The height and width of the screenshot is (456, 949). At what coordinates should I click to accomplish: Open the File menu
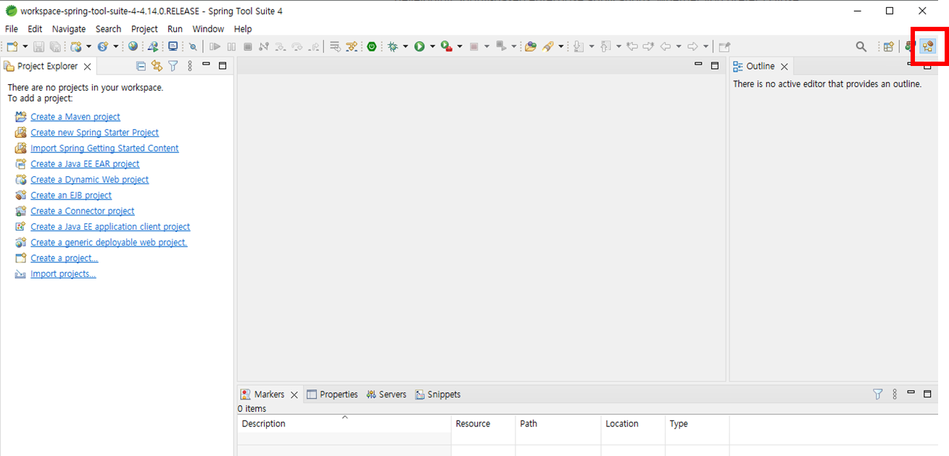click(x=12, y=29)
